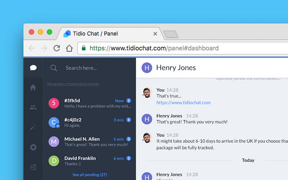Open Michael N. Allen conversation

(x=90, y=142)
